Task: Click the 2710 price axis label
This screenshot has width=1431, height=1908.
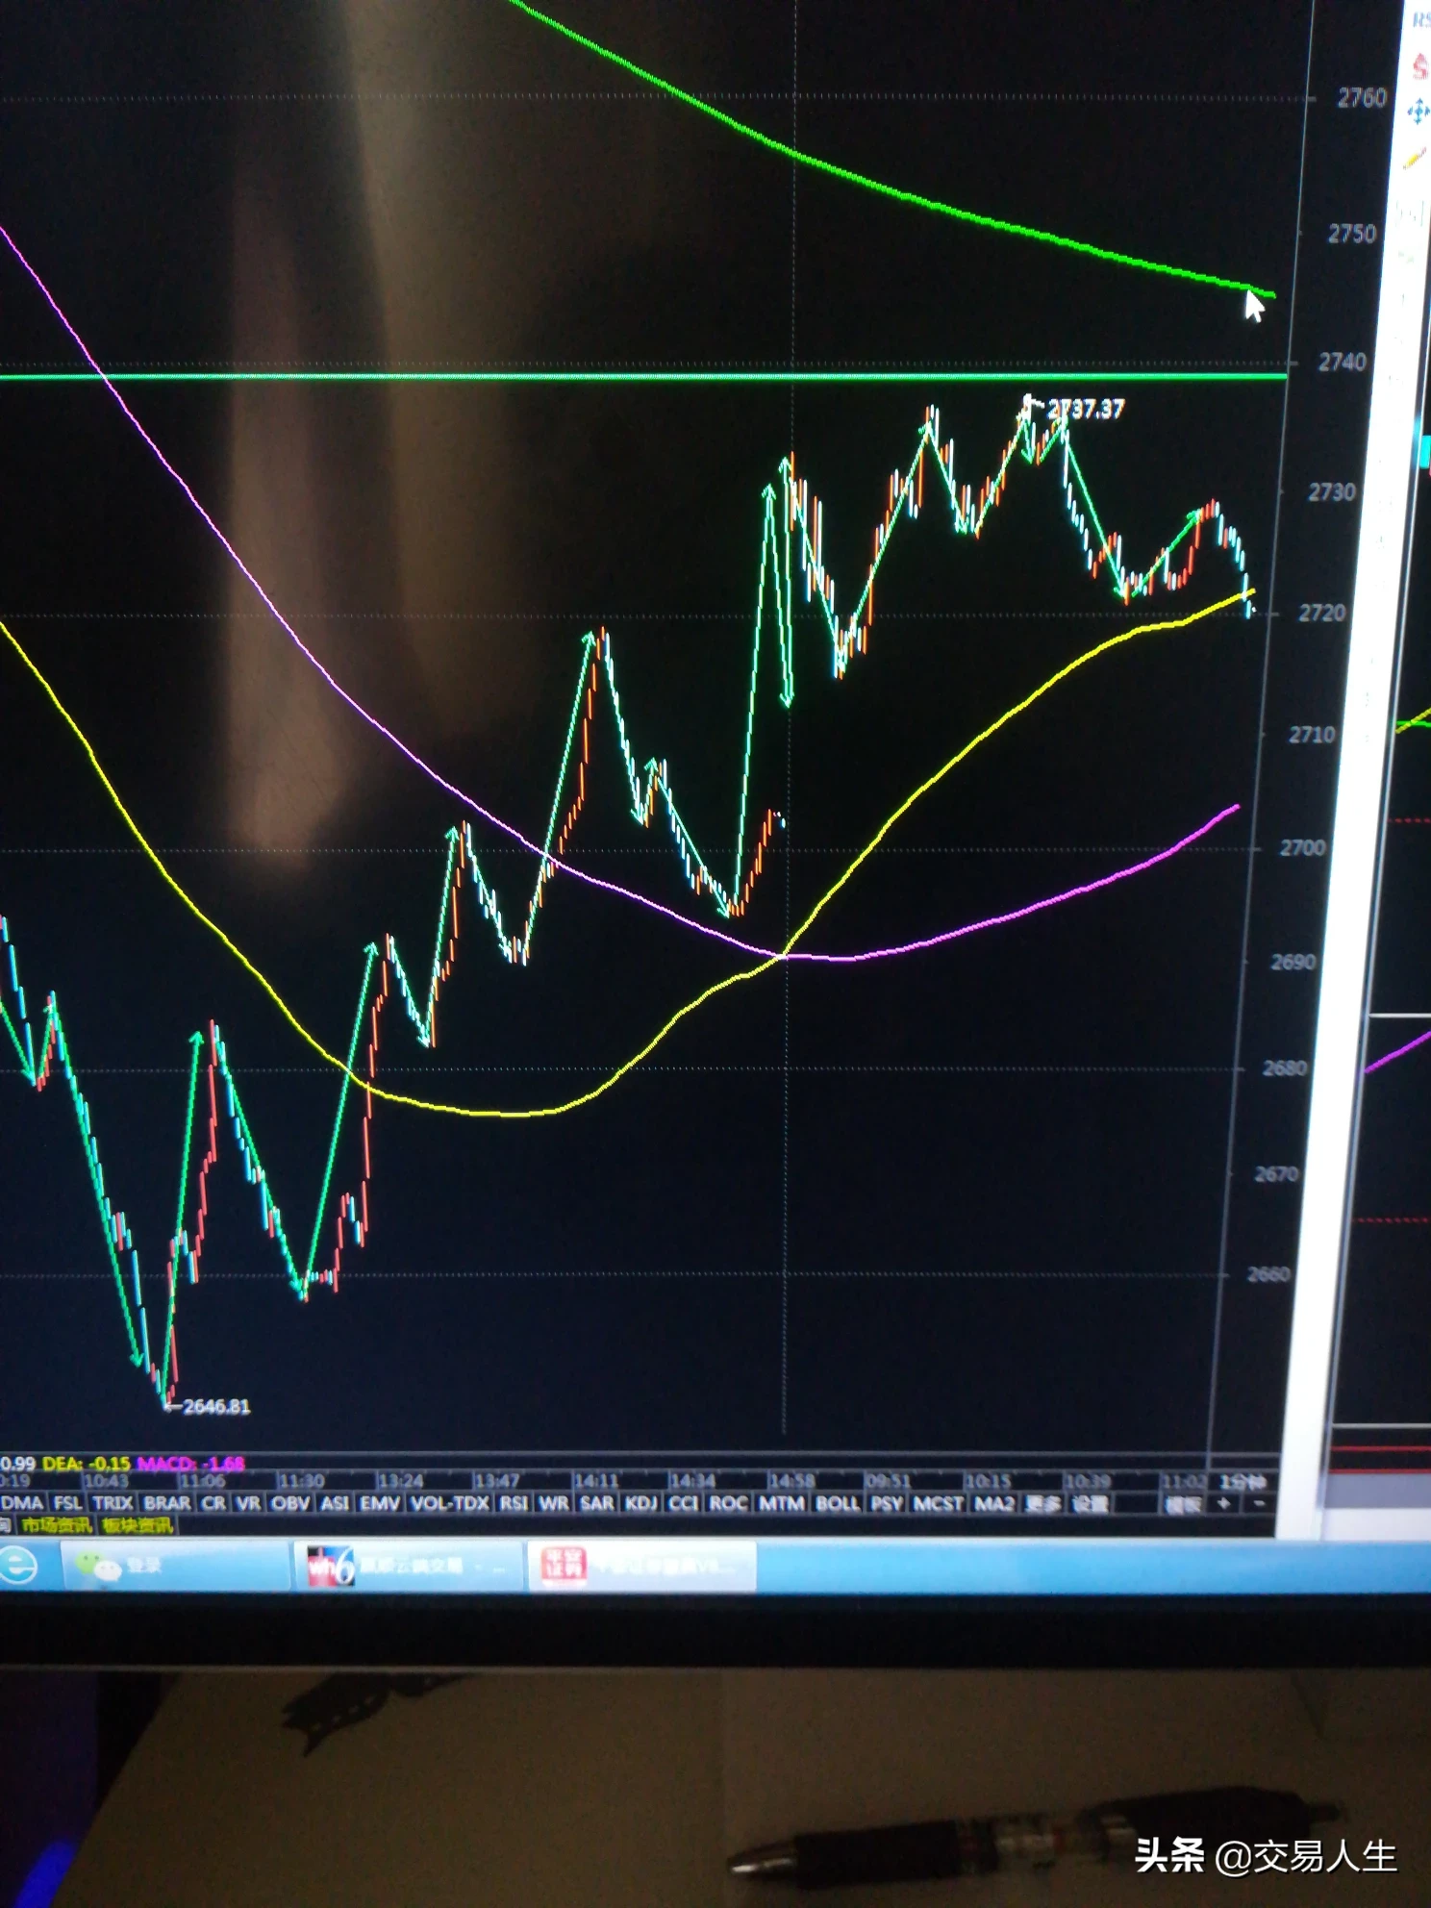Action: click(x=1313, y=735)
